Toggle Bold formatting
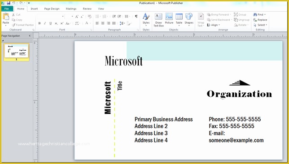 point(39,23)
